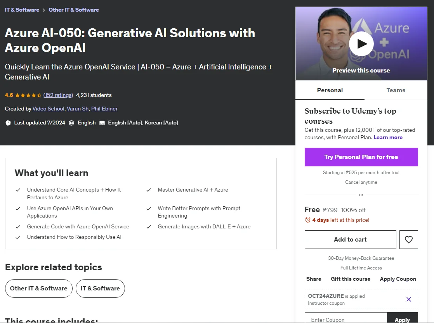Open the 152 ratings link

pos(58,95)
